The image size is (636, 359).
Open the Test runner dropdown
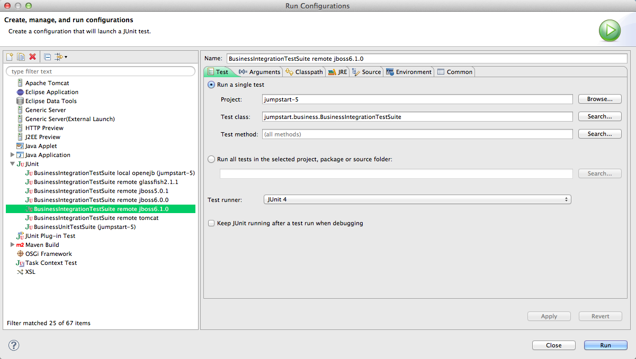(x=417, y=199)
